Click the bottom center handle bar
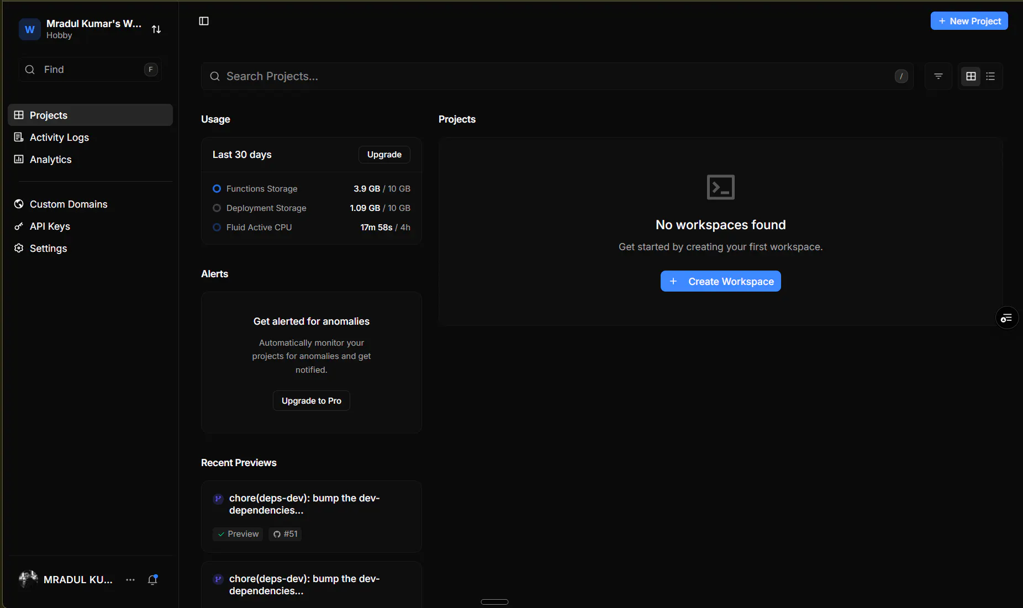1023x608 pixels. pyautogui.click(x=494, y=602)
